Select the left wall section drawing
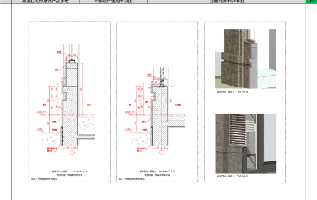 [x=66, y=99]
